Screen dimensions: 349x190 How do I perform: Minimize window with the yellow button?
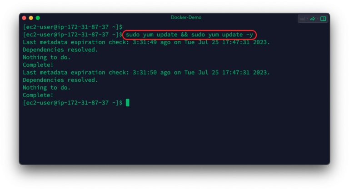click(31, 18)
